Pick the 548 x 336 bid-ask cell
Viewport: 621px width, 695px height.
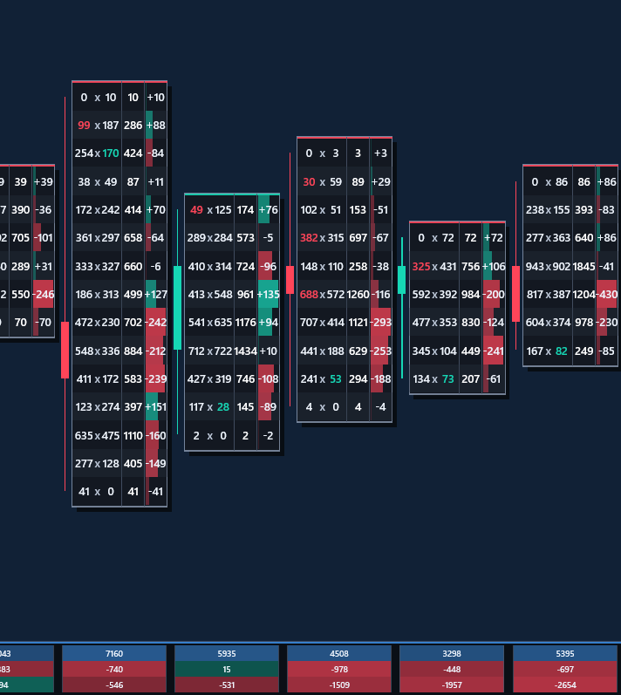pos(97,351)
